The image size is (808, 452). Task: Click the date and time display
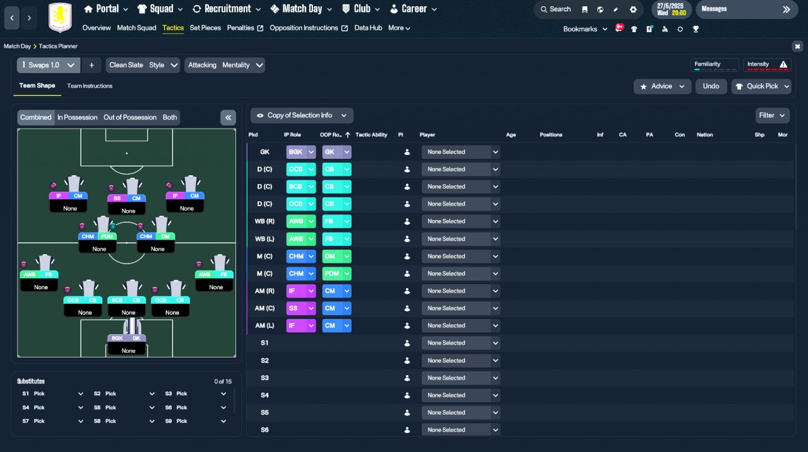point(671,9)
